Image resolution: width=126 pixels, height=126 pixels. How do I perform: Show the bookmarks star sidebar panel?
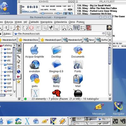19,82
